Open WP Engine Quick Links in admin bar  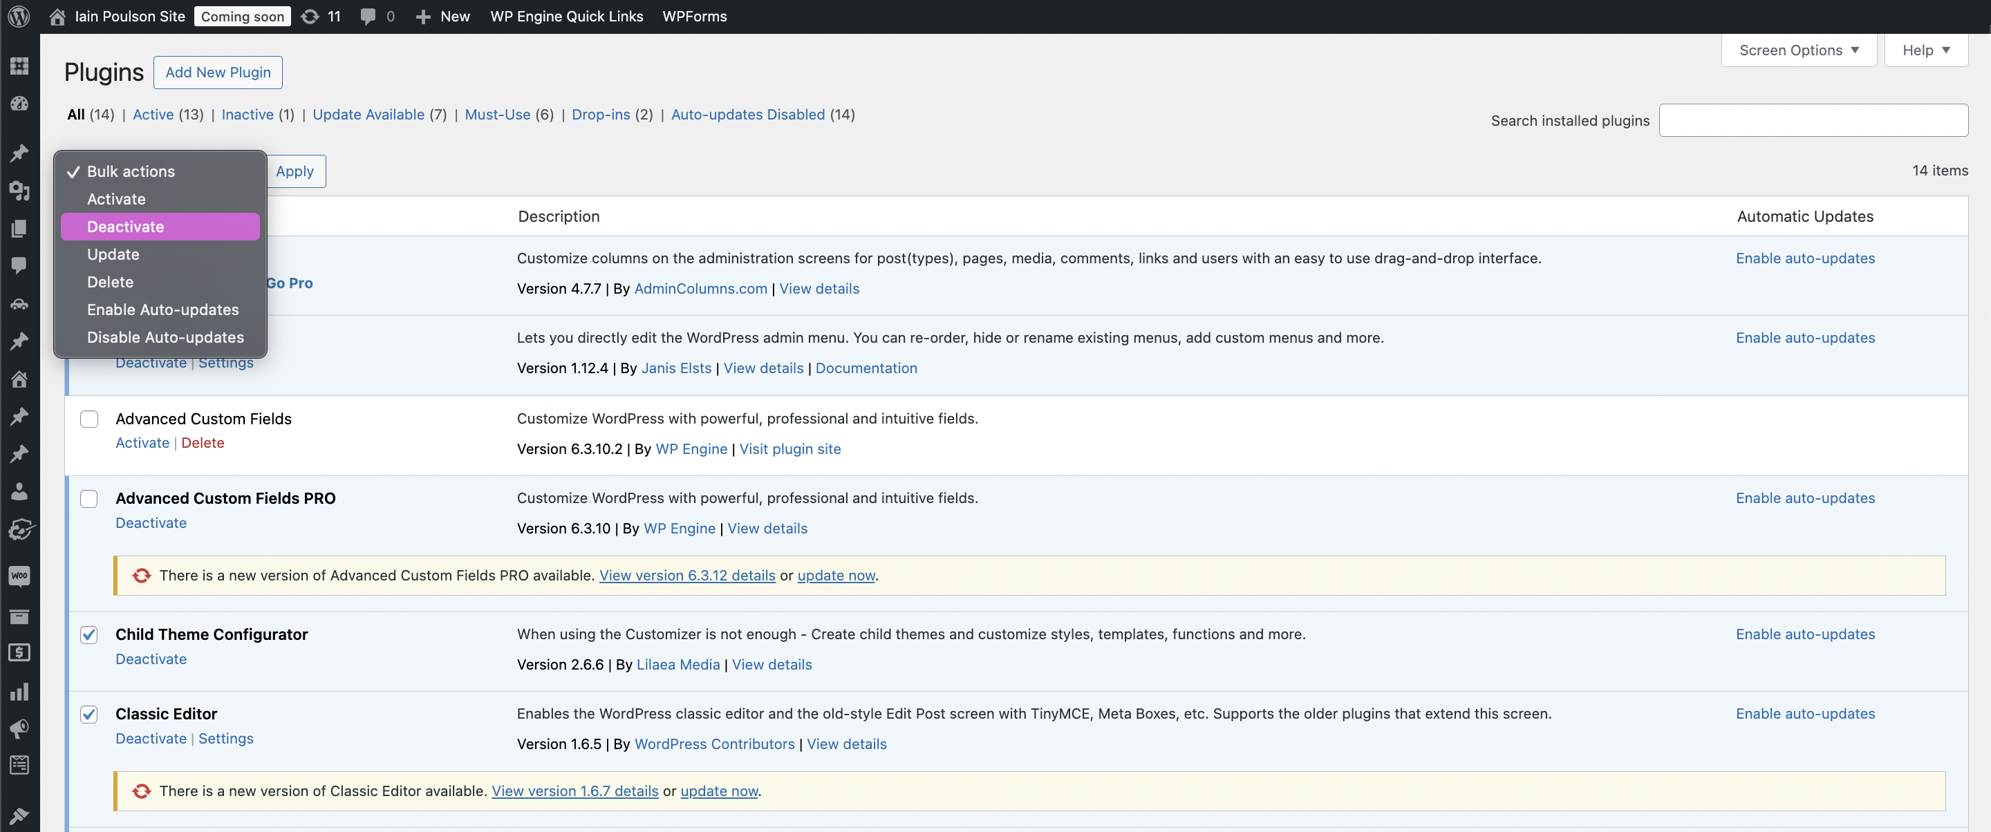(567, 16)
